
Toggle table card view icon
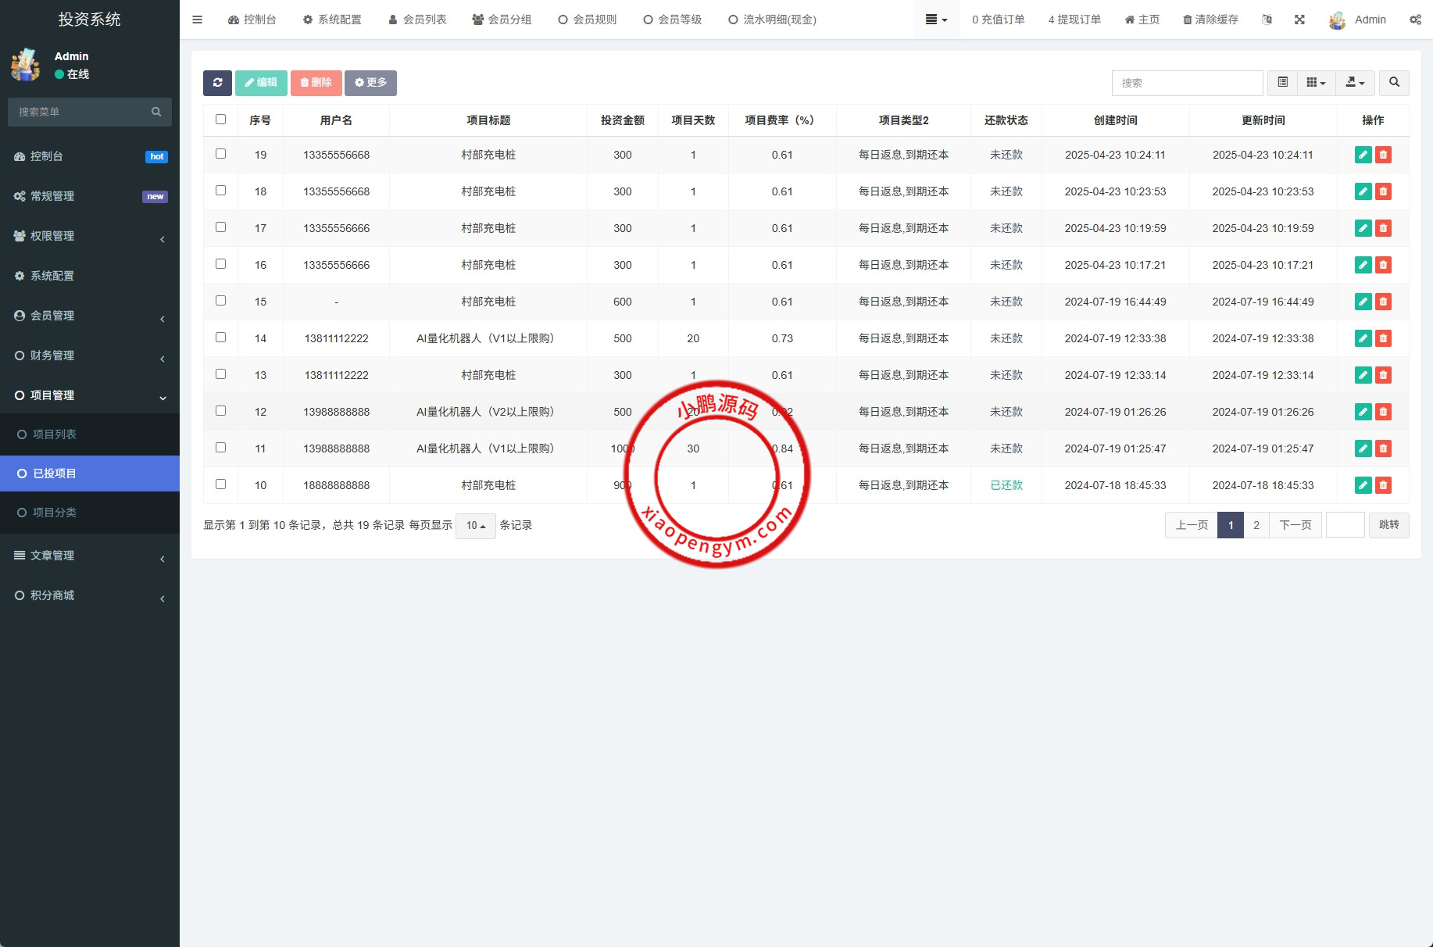pos(1282,83)
